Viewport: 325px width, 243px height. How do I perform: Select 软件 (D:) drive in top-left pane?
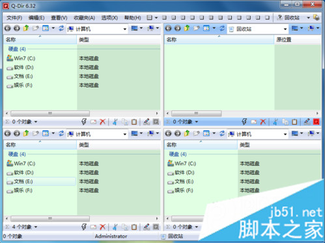click(20, 68)
